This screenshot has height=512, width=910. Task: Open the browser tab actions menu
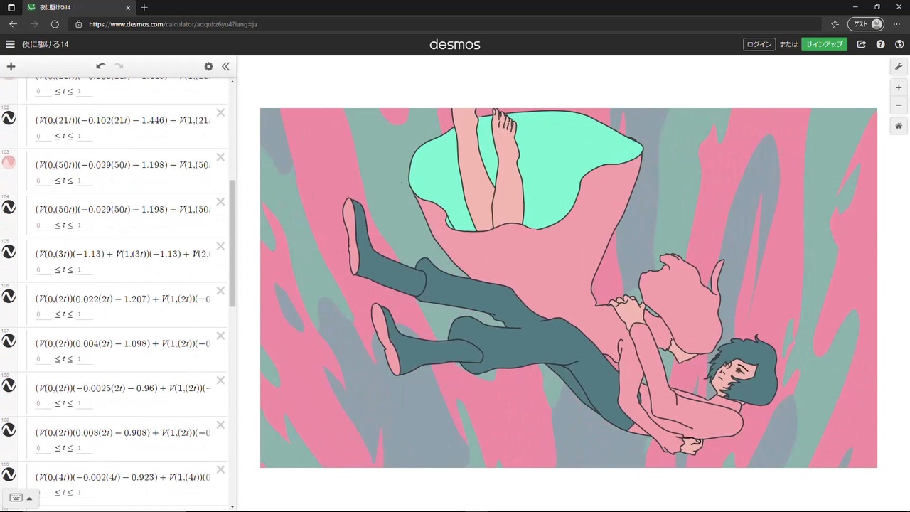coord(11,7)
